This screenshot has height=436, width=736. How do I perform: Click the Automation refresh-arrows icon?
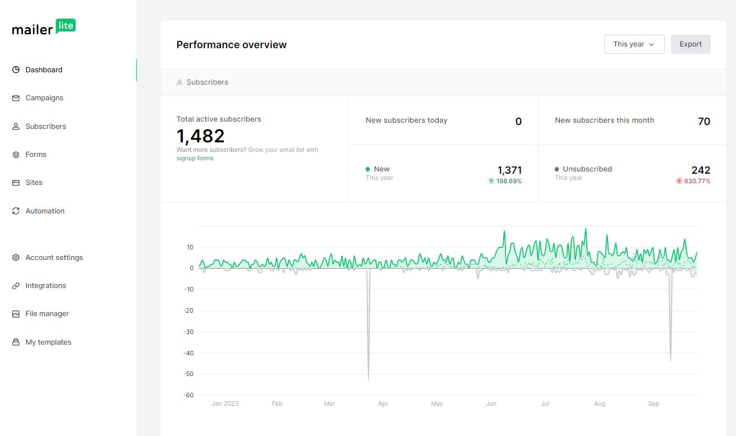16,211
